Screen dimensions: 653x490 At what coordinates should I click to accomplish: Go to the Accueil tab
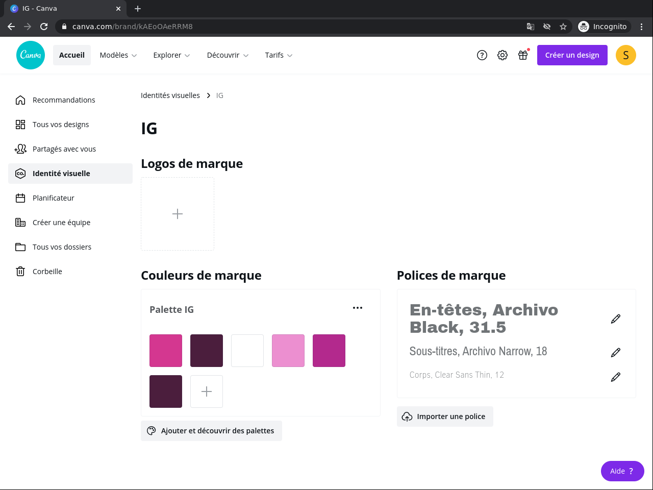72,55
